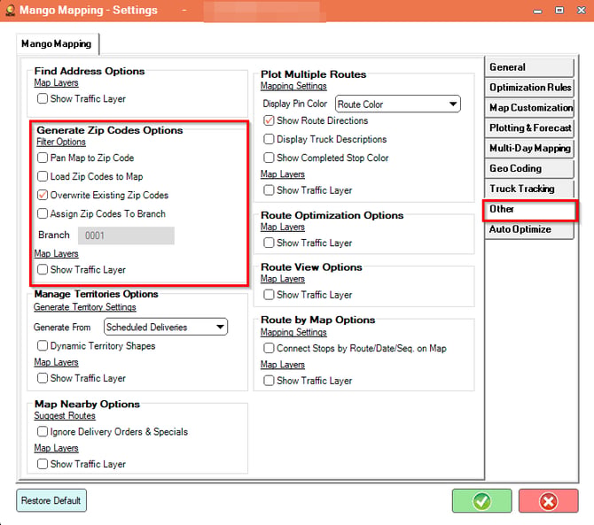Click Map Layers under Route View Options
Viewport: 594px width, 525px height.
[x=282, y=279]
